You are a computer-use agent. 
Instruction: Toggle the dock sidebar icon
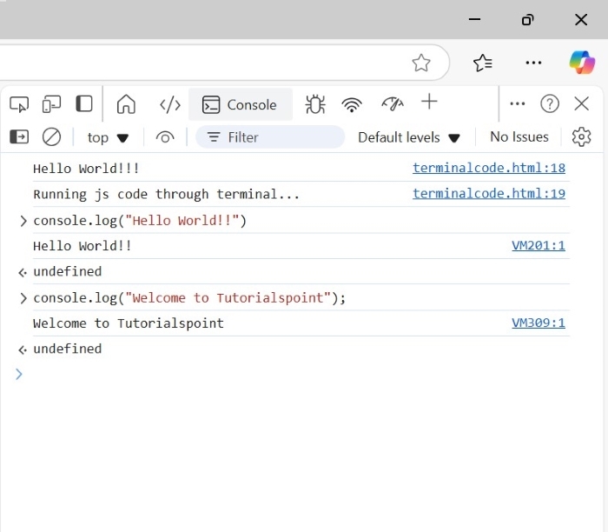point(84,104)
